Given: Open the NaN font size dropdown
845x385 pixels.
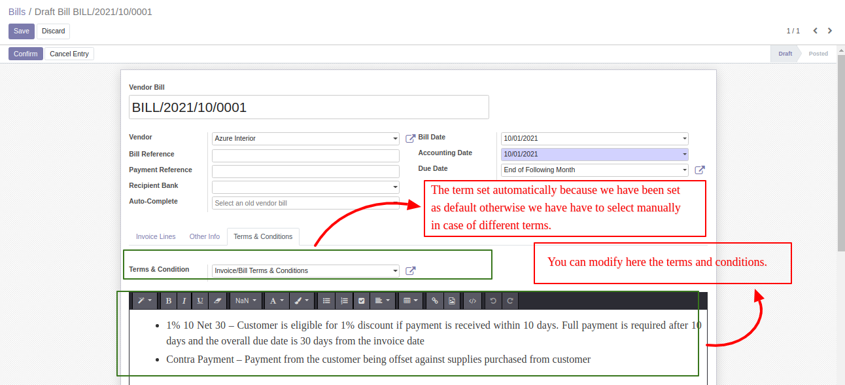Looking at the screenshot, I should click(x=246, y=301).
